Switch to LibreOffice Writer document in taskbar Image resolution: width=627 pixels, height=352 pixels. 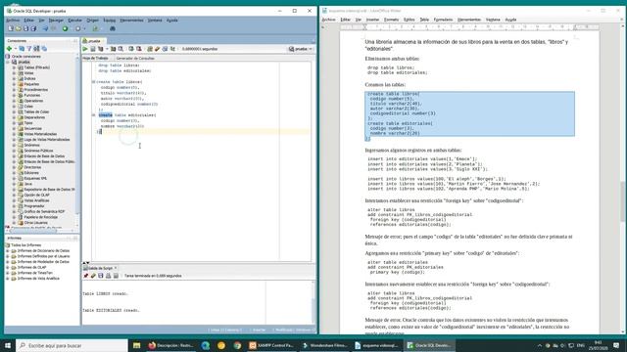pos(377,345)
